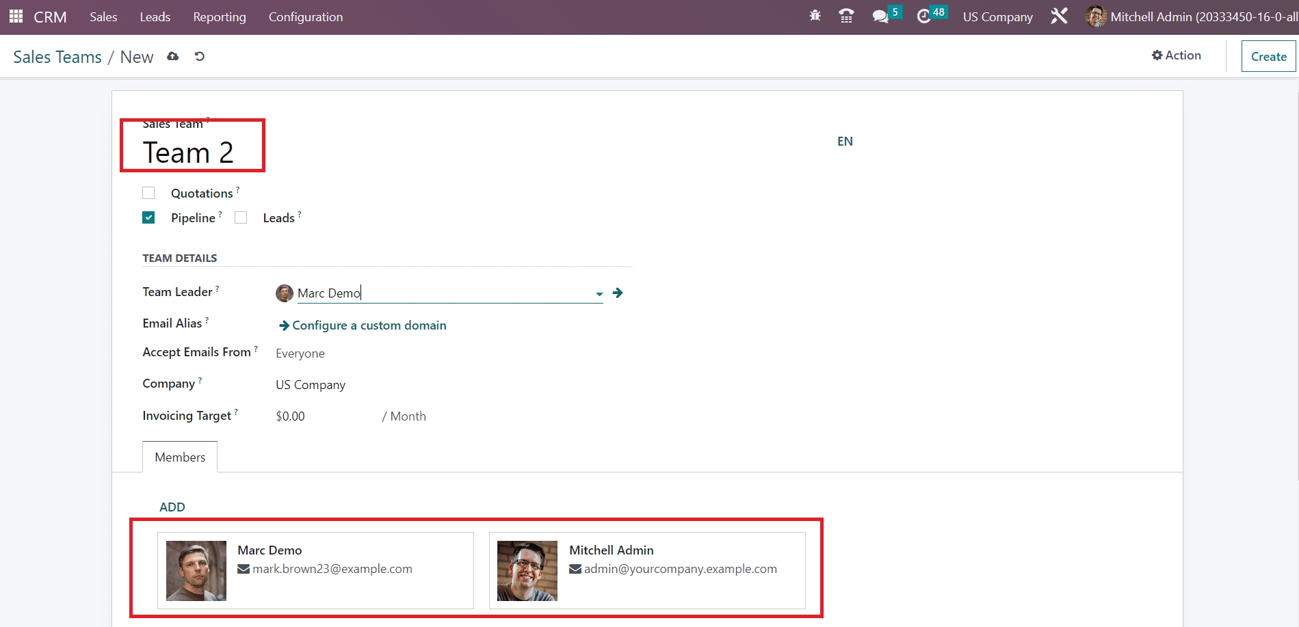1299x627 pixels.
Task: Uncheck the Pipeline checkbox
Action: [x=148, y=218]
